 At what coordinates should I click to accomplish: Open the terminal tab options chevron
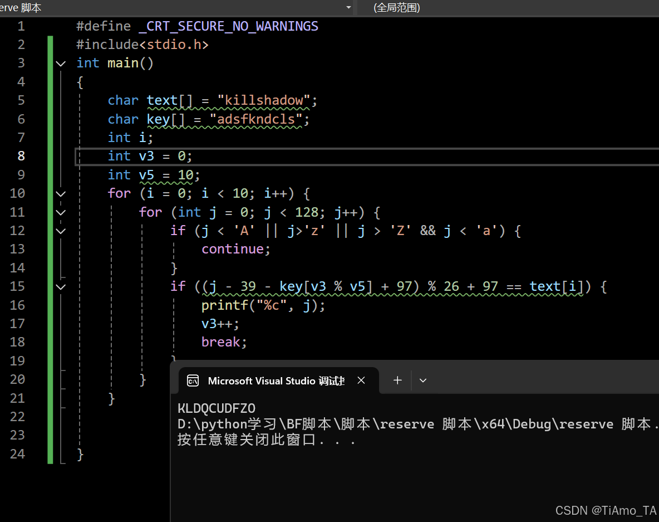click(423, 380)
